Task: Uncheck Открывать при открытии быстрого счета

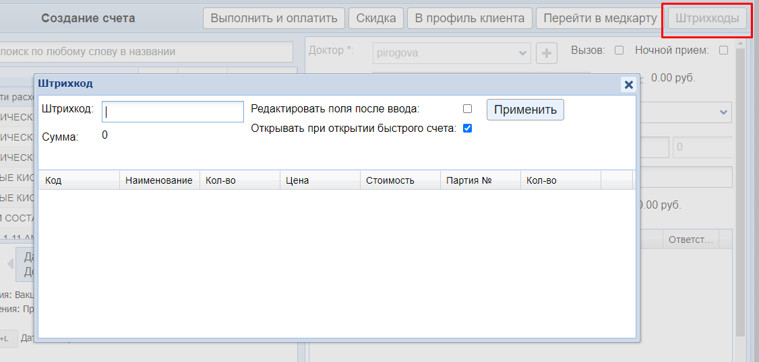Action: point(467,129)
